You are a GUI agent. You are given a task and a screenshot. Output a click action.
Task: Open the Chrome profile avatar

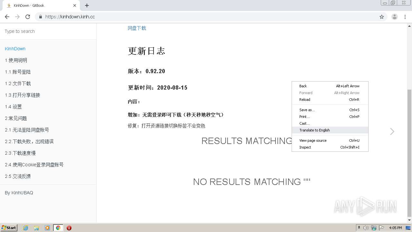pyautogui.click(x=395, y=17)
